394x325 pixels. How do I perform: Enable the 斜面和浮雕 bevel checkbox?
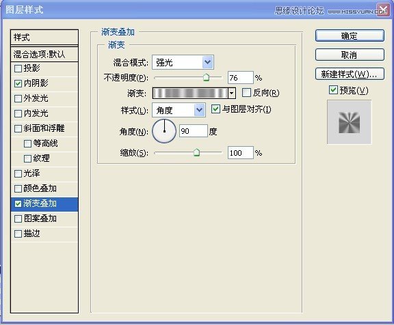(18, 128)
